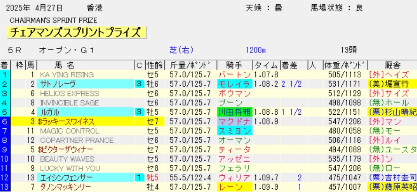Select jockey 川田将雅
The height and width of the screenshot is (192, 417).
tap(234, 112)
